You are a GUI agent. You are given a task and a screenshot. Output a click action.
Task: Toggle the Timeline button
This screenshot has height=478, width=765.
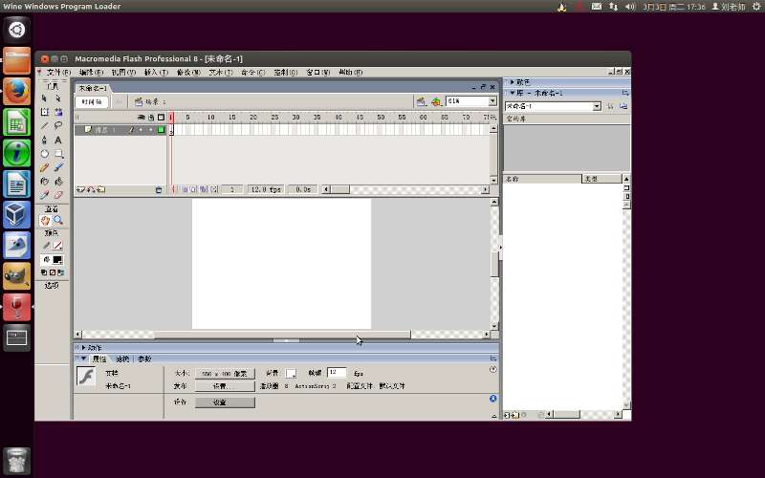pos(92,101)
